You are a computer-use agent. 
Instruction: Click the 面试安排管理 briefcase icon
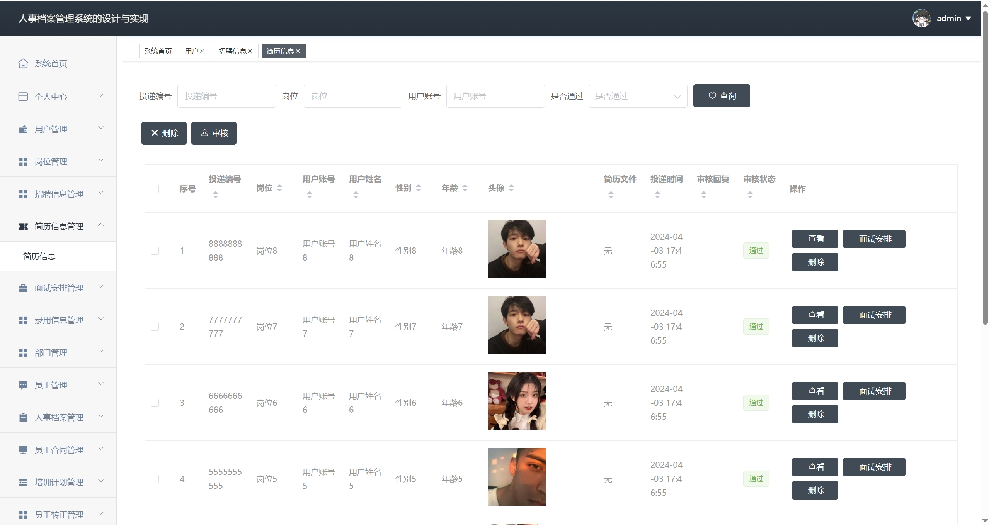point(23,288)
